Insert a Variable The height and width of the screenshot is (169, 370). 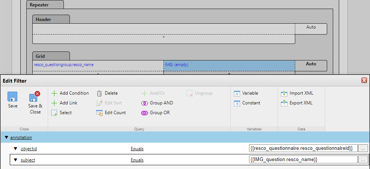(x=246, y=93)
